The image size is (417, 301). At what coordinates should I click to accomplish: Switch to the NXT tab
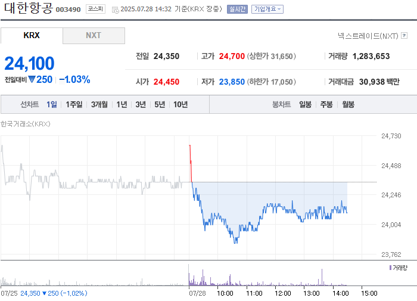(x=94, y=35)
